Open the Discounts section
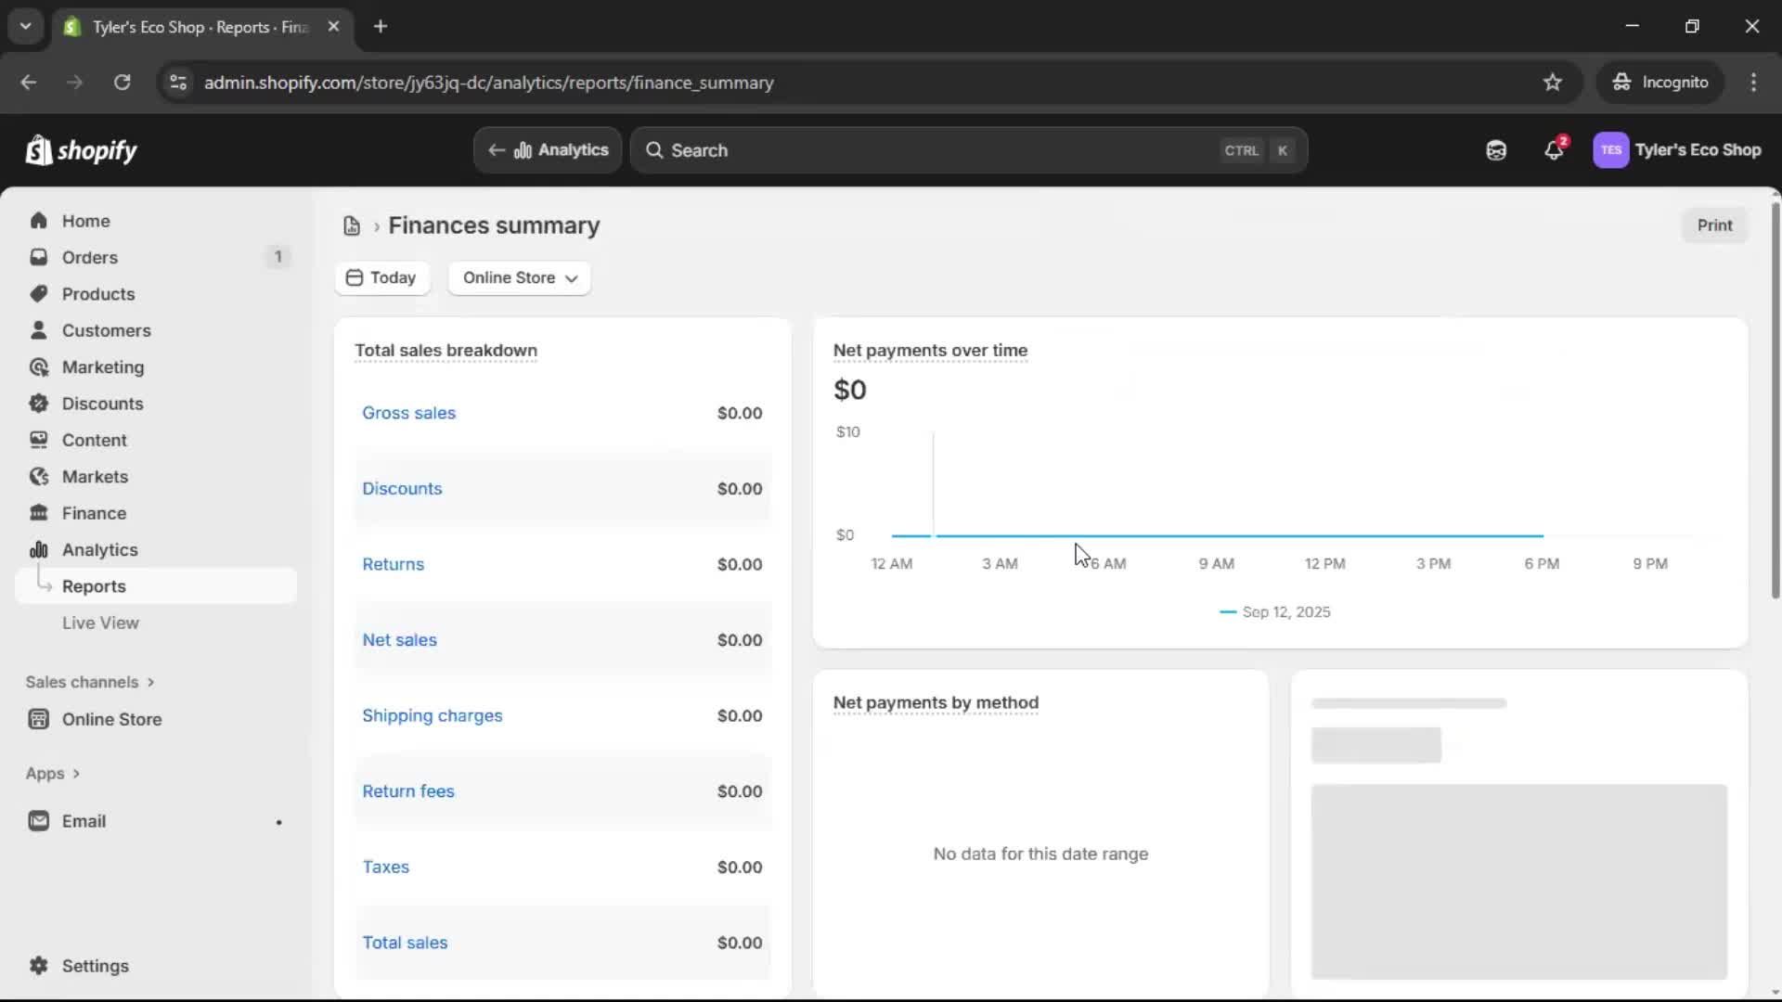The height and width of the screenshot is (1002, 1782). [103, 403]
